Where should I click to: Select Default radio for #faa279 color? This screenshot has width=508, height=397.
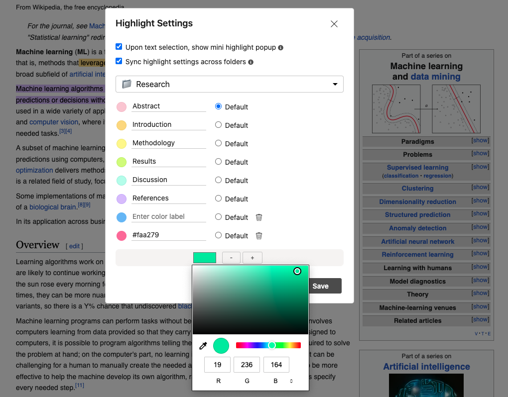click(218, 235)
